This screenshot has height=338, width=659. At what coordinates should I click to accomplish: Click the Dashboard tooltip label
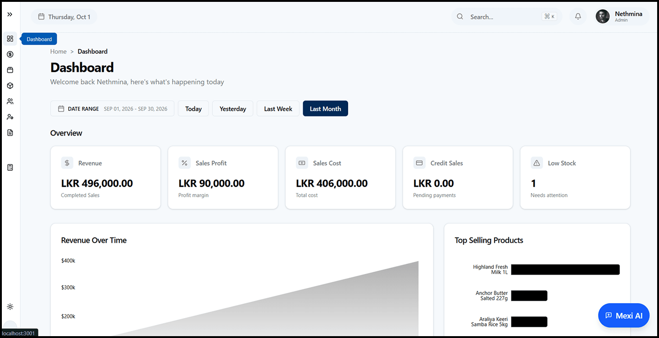(39, 39)
